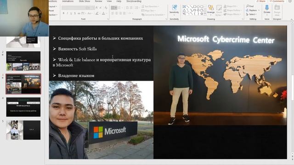Image resolution: width=294 pixels, height=165 pixels.
Task: Select the down arrow shape in gallery
Action: tap(198, 10)
